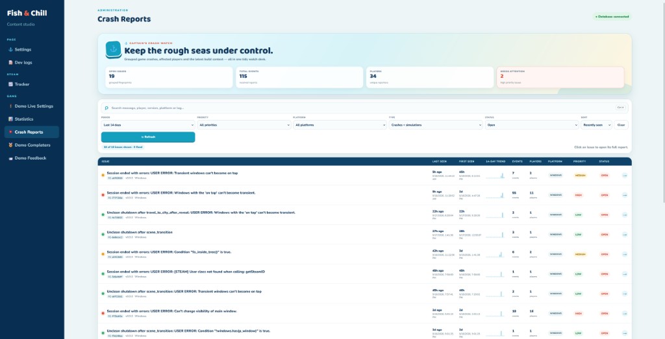665x339 pixels.
Task: Click the 14-day trend sparkline of first issue
Action: (x=495, y=175)
